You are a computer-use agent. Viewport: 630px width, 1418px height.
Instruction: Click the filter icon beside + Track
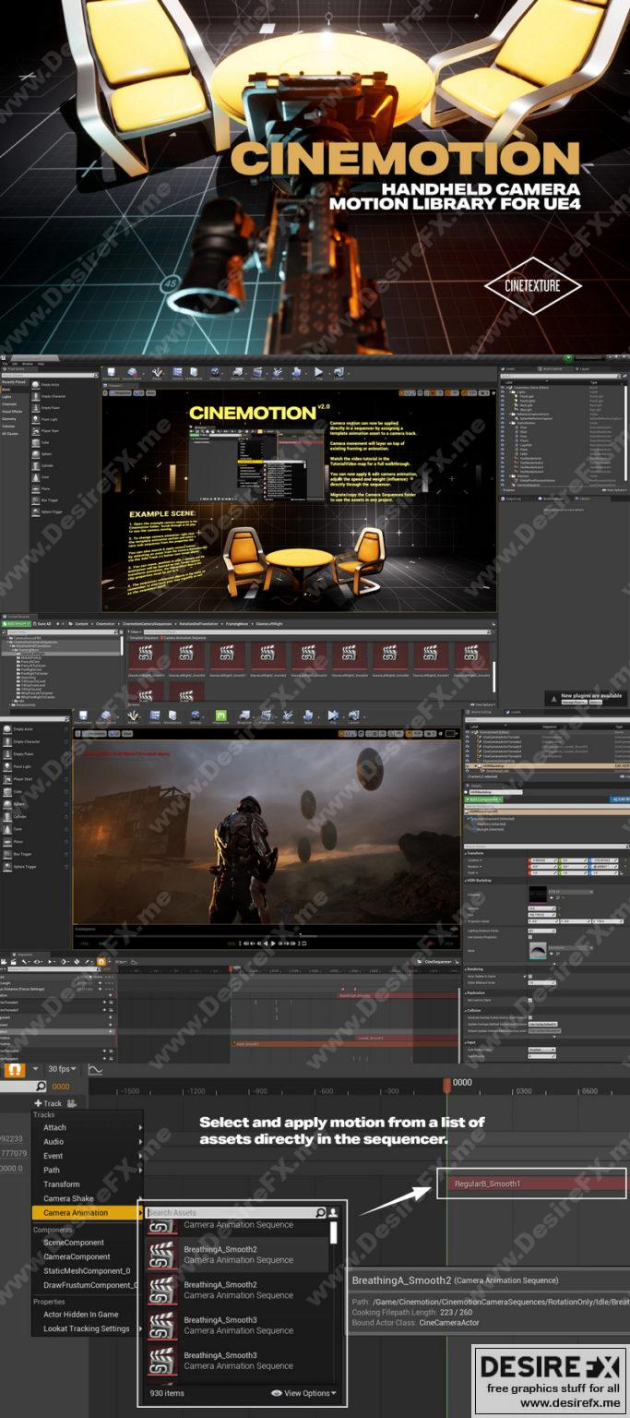pos(72,1103)
